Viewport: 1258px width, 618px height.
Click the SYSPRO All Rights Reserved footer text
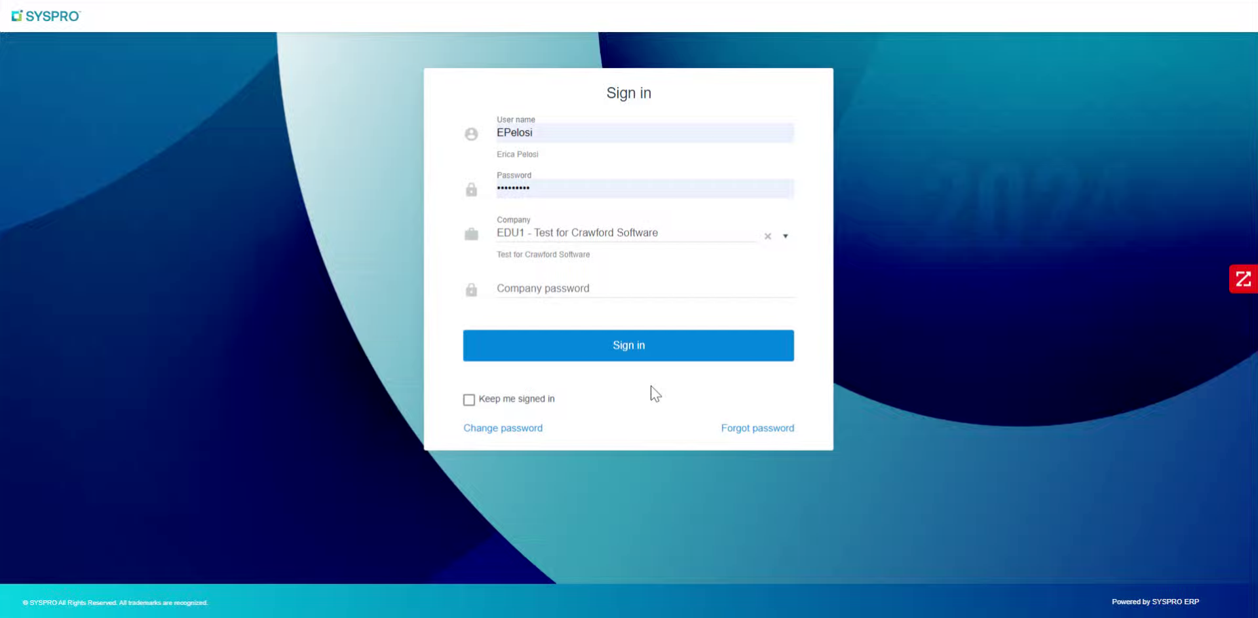(115, 603)
